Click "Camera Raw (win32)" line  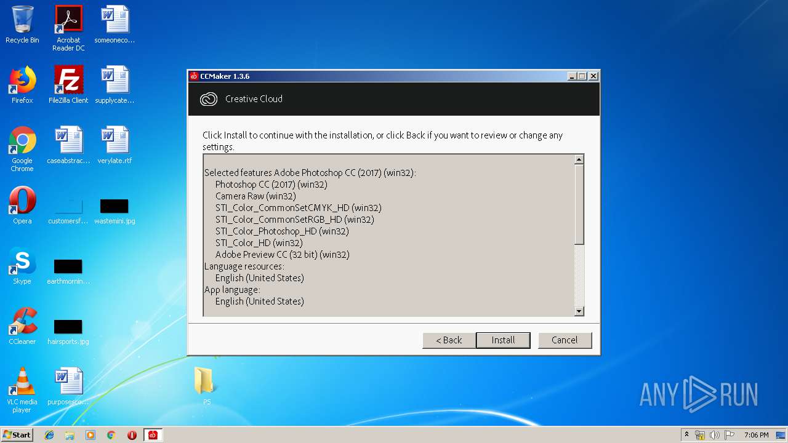tap(255, 196)
